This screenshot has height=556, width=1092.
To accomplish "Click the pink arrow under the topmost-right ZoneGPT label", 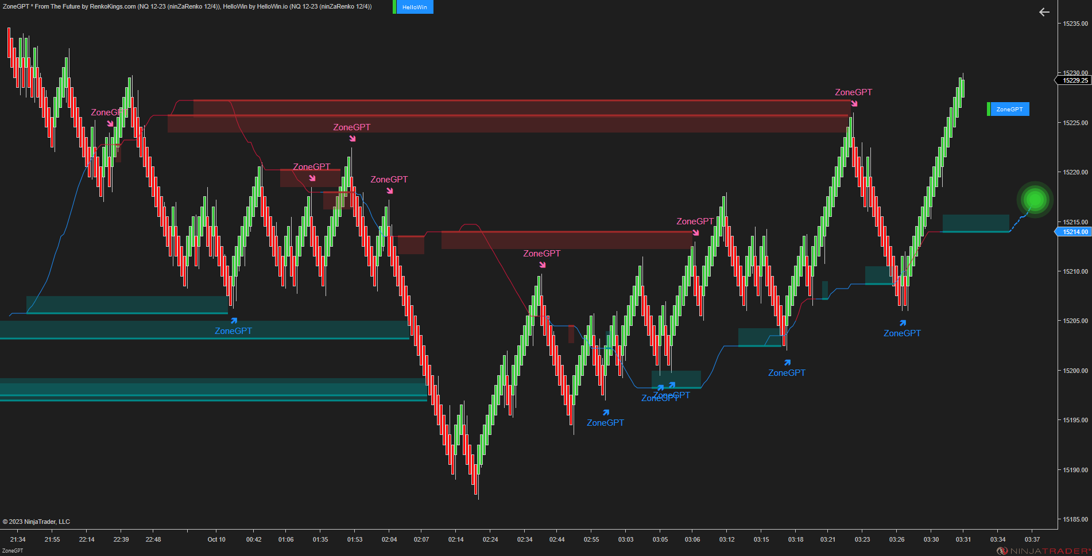I will 855,104.
